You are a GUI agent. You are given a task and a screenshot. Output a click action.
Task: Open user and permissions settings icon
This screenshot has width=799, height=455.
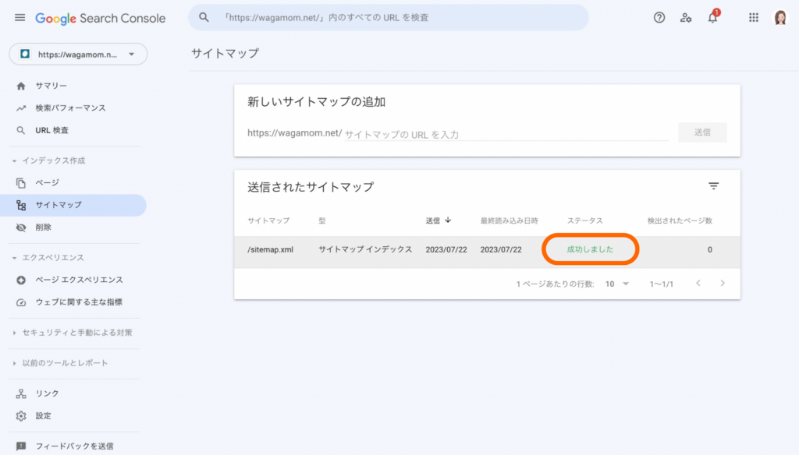686,17
